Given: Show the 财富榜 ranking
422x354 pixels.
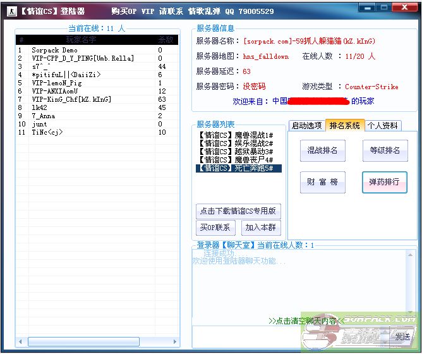Looking at the screenshot, I should tap(322, 182).
